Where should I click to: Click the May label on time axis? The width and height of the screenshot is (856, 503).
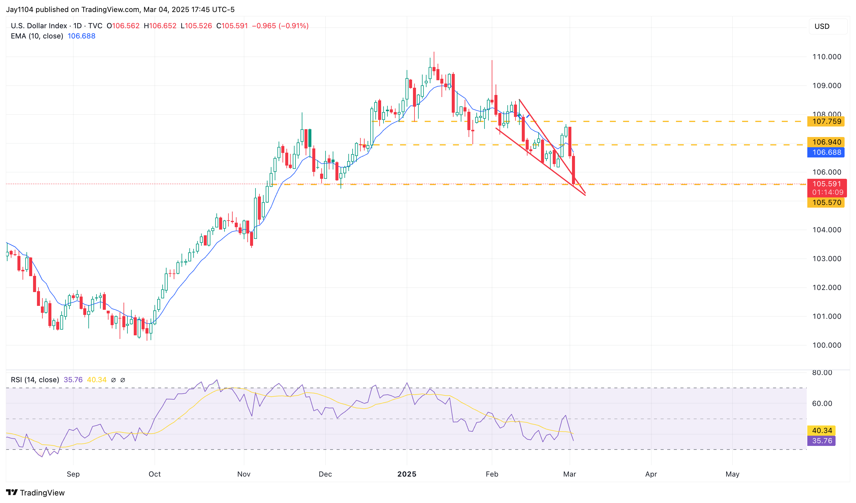pyautogui.click(x=732, y=474)
